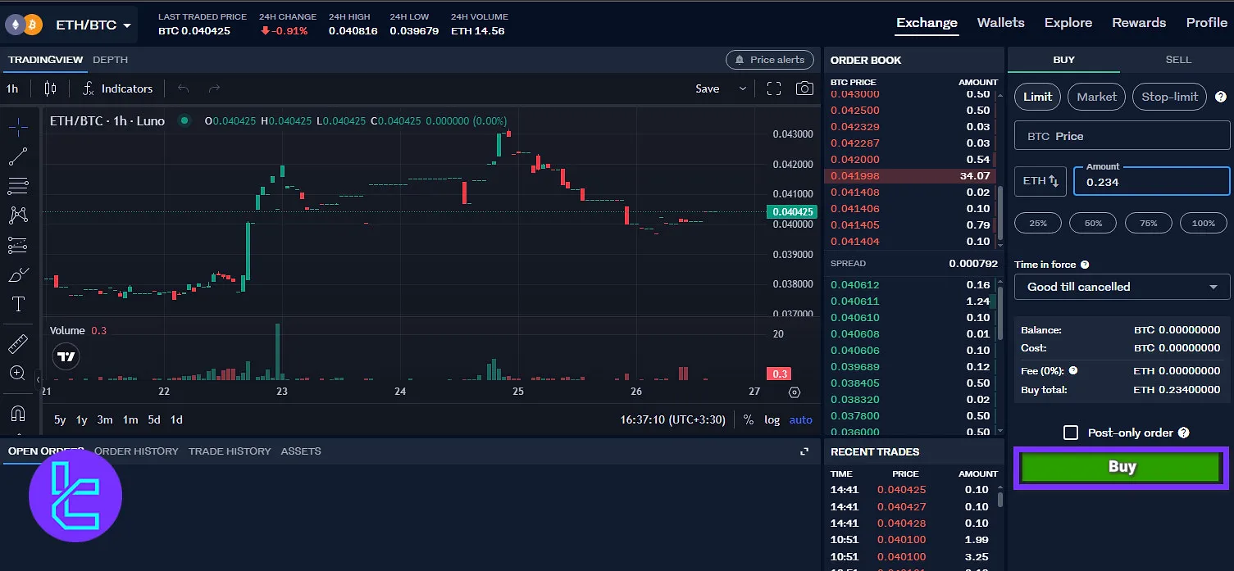Open the Good till cancelled dropdown

pyautogui.click(x=1122, y=287)
